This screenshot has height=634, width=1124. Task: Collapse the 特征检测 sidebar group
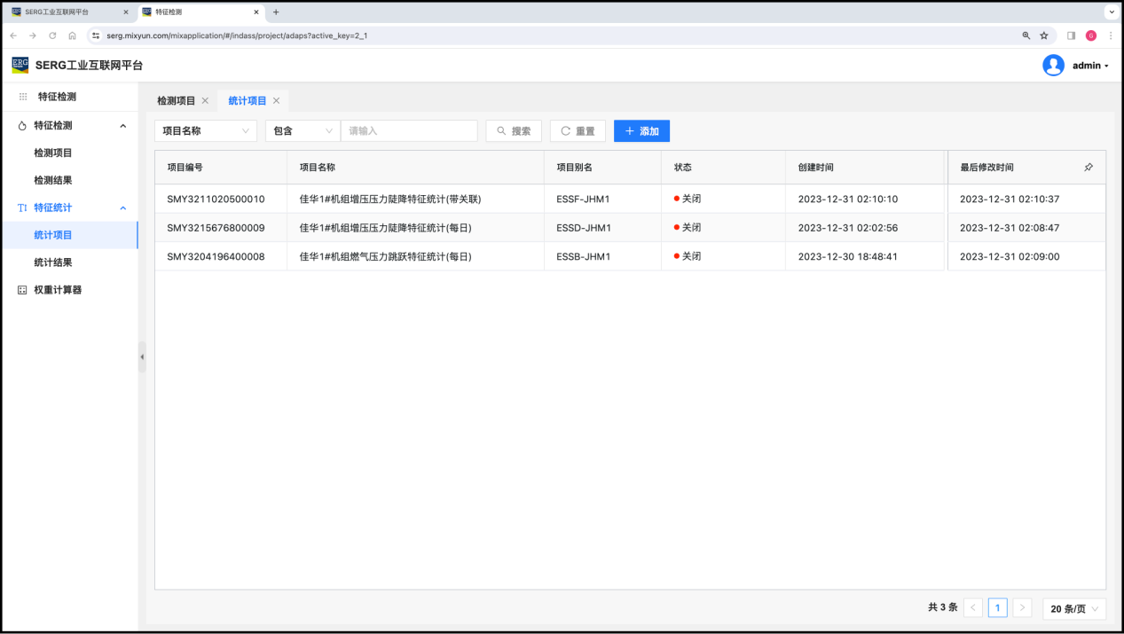[x=122, y=126]
